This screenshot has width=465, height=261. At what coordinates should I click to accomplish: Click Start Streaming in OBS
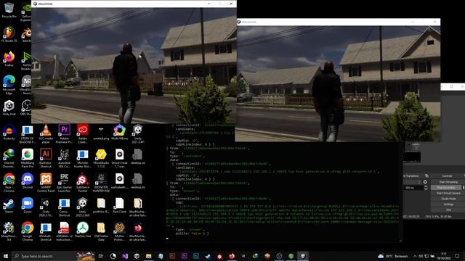pos(448,182)
